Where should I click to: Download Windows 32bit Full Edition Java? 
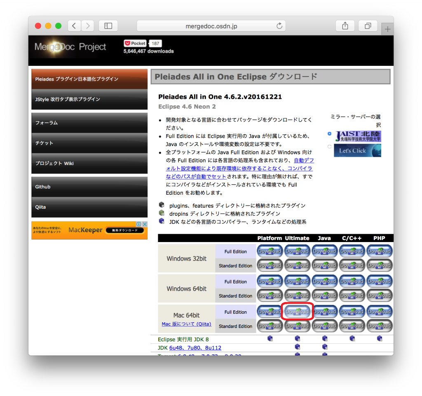pos(325,251)
